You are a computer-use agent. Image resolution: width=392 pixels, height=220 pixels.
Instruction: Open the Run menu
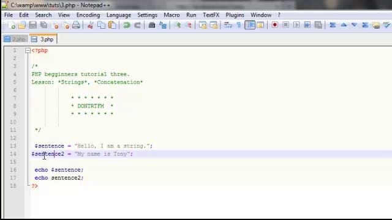tap(191, 15)
